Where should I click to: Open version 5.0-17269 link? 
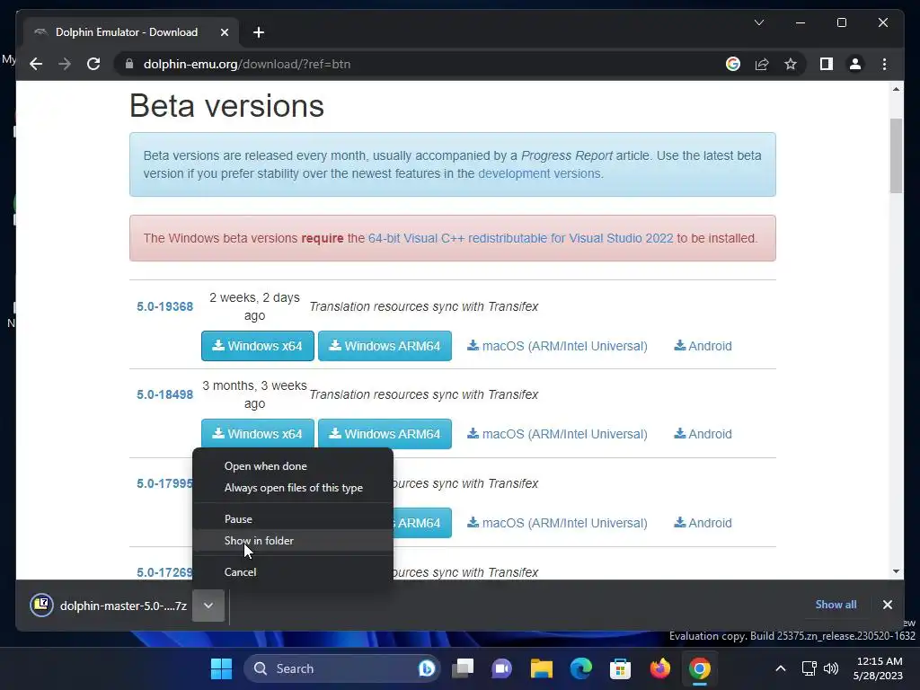[164, 572]
